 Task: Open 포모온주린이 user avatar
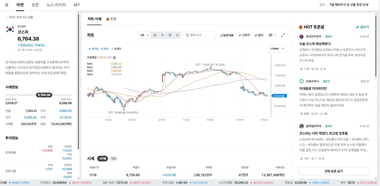coord(301,37)
